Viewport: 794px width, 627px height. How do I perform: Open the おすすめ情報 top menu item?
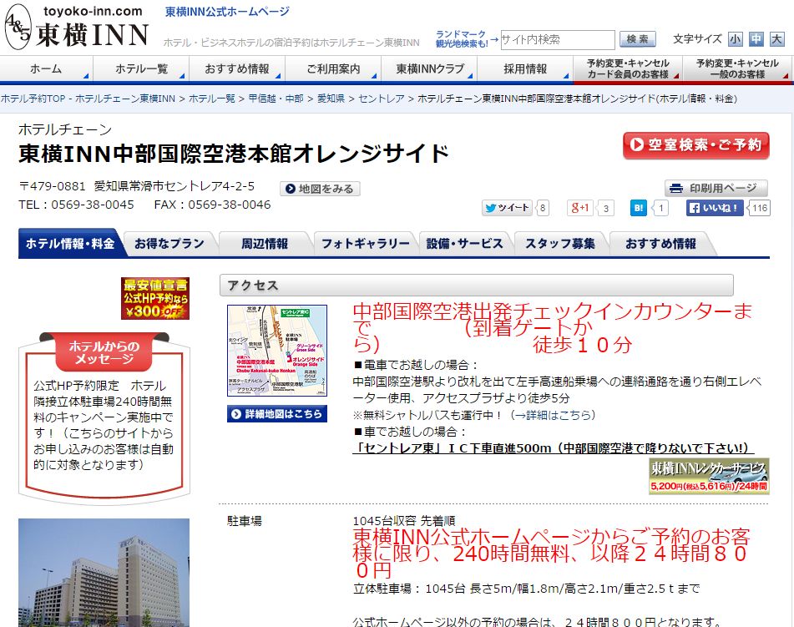[237, 69]
